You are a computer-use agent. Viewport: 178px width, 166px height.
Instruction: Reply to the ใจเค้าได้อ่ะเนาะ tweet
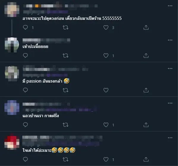[x=25, y=159]
